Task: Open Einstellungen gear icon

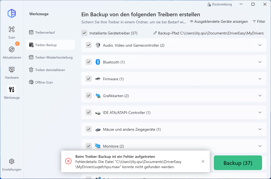Action: coord(12,161)
